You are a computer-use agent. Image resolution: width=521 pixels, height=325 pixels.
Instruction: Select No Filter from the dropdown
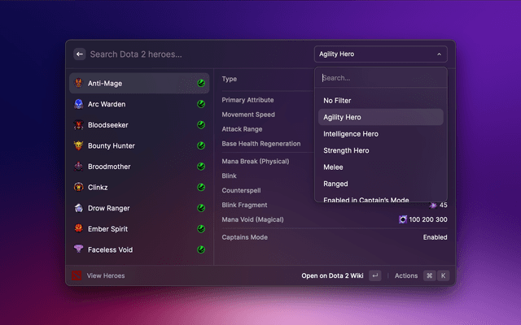pyautogui.click(x=338, y=100)
